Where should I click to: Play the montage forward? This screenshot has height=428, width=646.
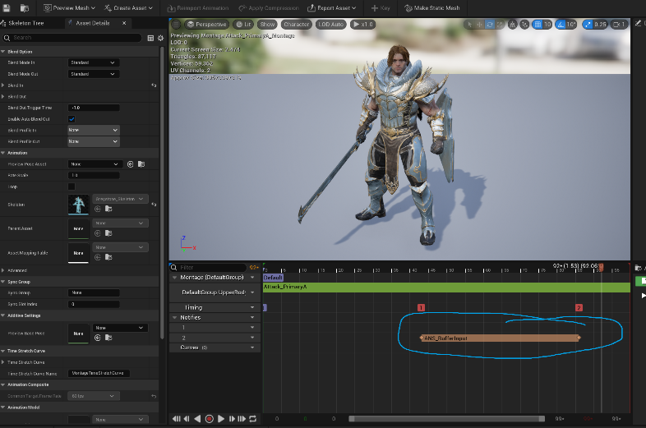pyautogui.click(x=221, y=419)
